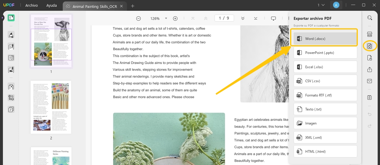
Task: Open the Page Tools layers icon
Action: (11, 110)
